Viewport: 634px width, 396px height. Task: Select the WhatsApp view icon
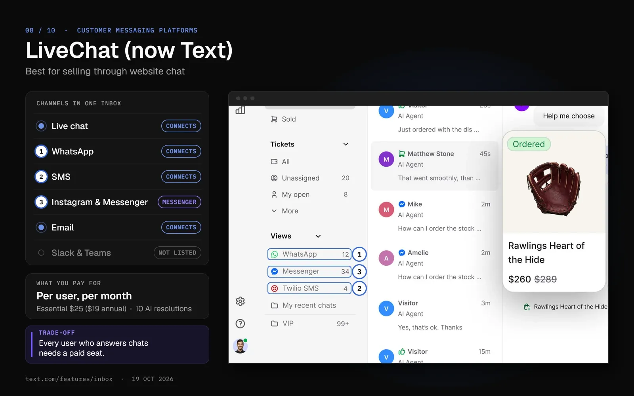coord(274,254)
